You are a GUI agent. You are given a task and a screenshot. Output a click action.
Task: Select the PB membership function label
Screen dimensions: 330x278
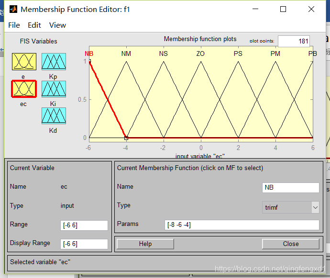pos(312,54)
